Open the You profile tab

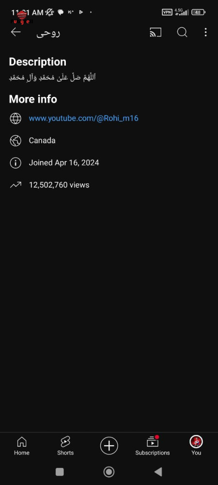tap(196, 446)
